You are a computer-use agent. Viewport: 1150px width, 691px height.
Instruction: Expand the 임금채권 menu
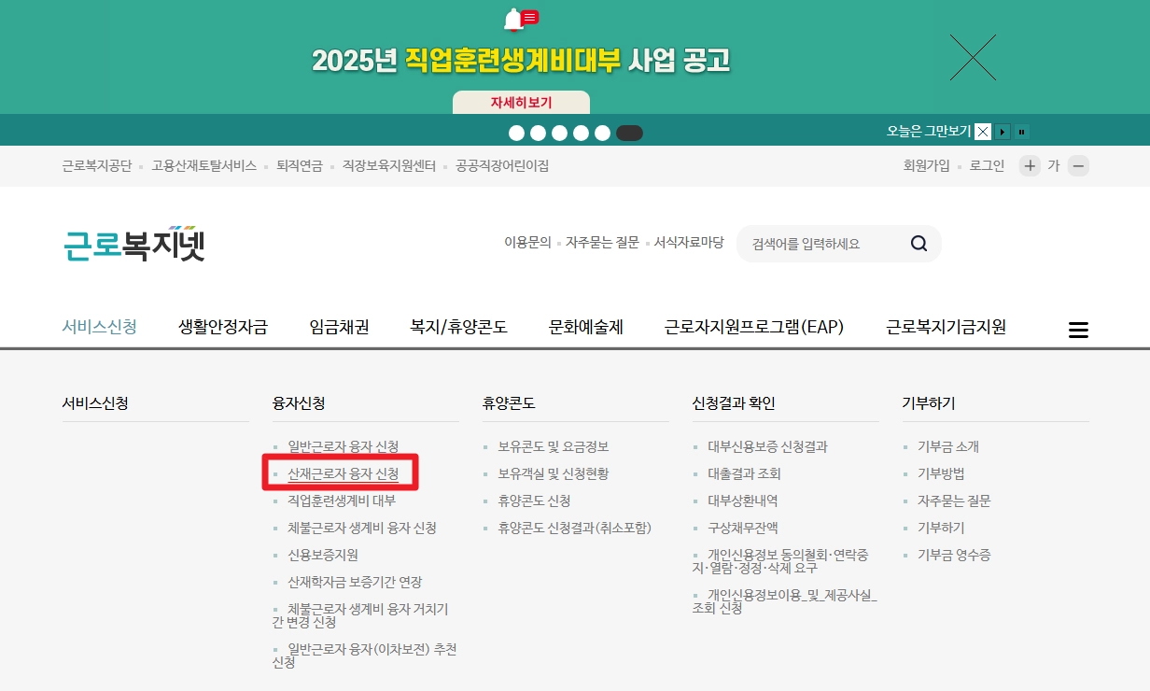click(338, 327)
